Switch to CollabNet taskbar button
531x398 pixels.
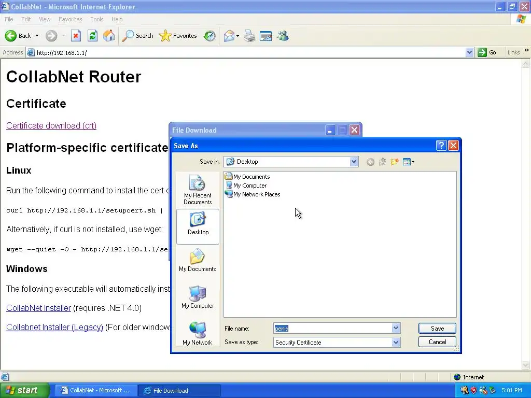95,390
